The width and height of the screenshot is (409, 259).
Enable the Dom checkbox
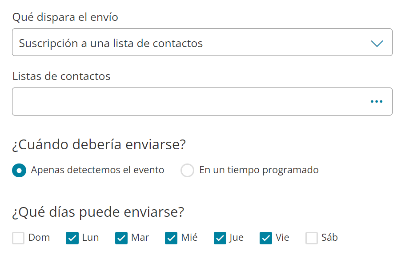coord(18,238)
